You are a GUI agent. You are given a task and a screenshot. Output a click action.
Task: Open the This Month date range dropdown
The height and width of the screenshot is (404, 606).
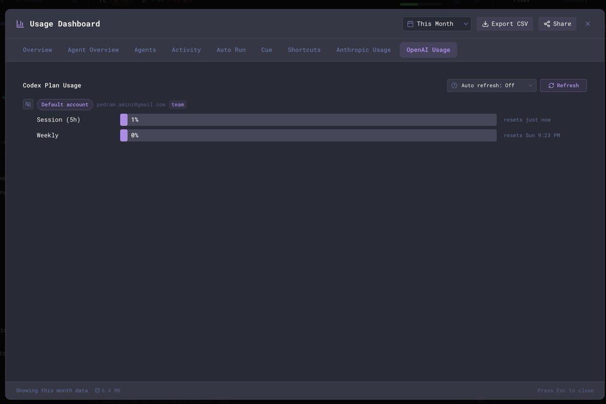(437, 24)
